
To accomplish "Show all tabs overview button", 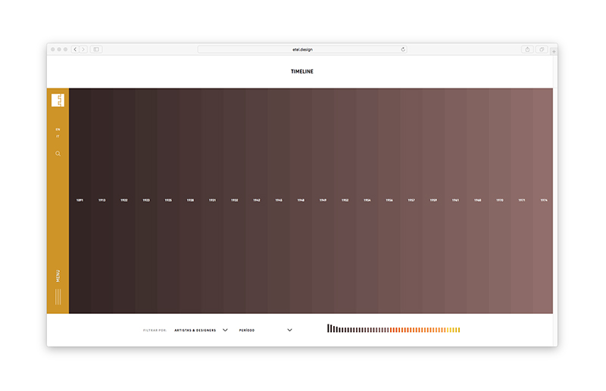I will (542, 49).
